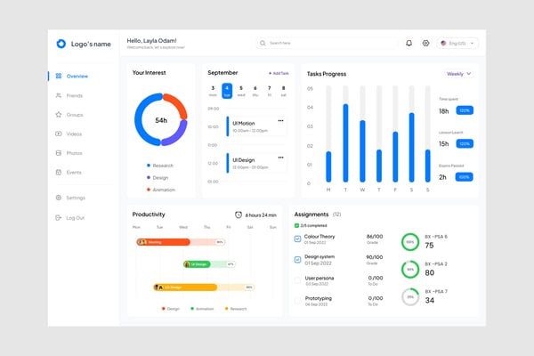This screenshot has width=534, height=356.
Task: Click the orange Research progress bar
Action: [204, 287]
